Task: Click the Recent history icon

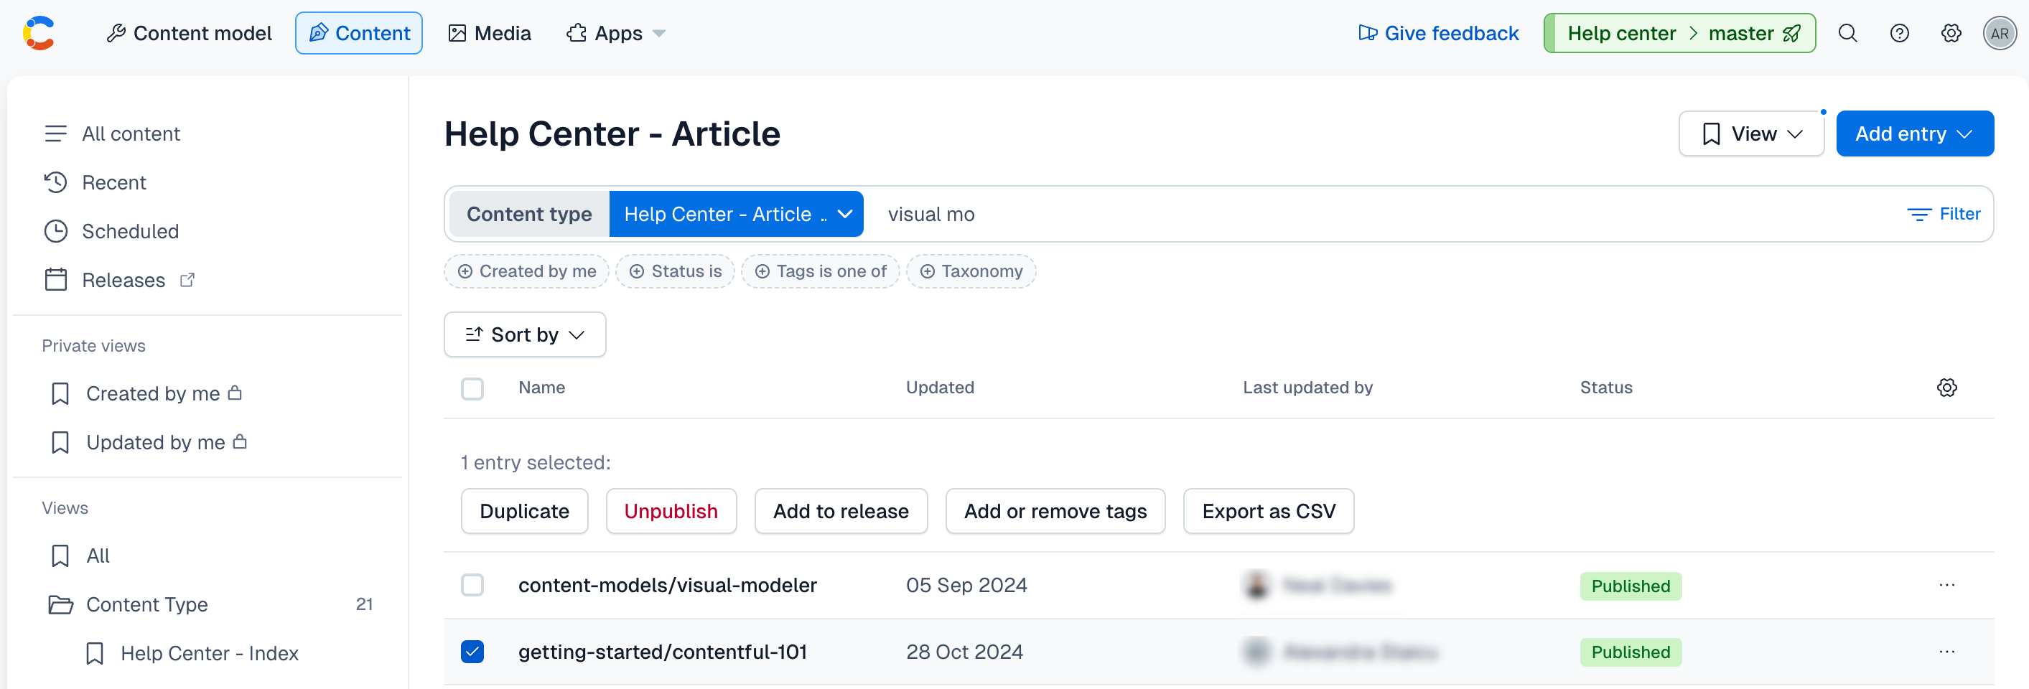Action: tap(56, 183)
